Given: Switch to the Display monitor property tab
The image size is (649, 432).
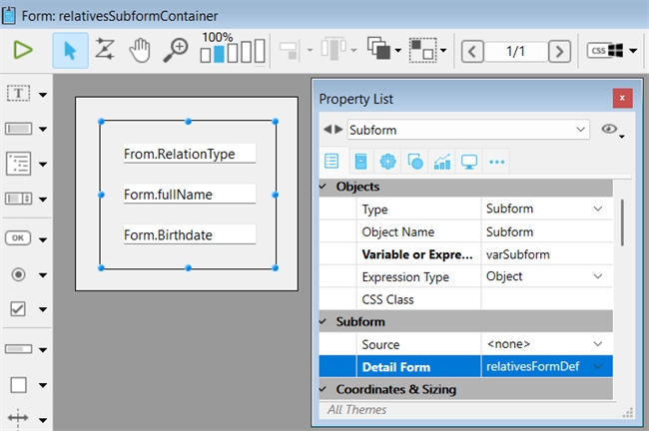Looking at the screenshot, I should point(468,162).
